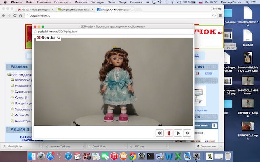Open коляска T 03.png download options arrow
Viewport: 260px width, 162px height.
pos(83,146)
